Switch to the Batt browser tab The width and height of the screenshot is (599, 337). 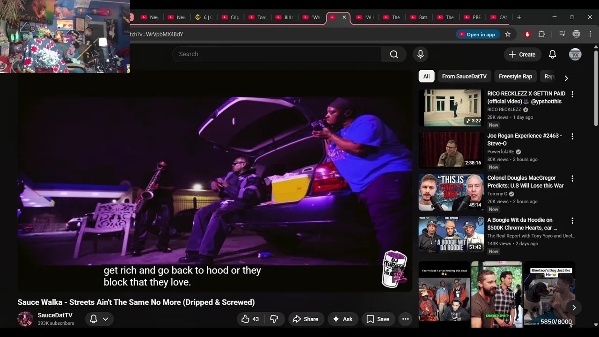(x=418, y=17)
